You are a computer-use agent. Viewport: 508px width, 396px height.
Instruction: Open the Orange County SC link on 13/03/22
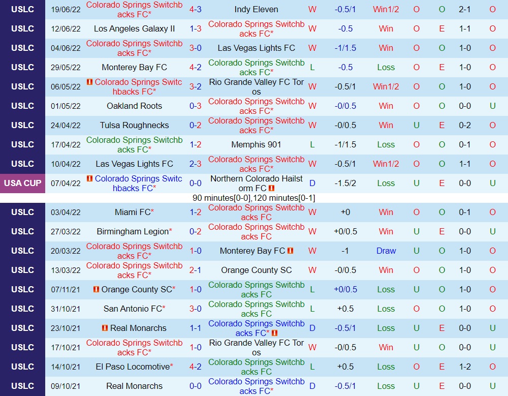(x=256, y=270)
